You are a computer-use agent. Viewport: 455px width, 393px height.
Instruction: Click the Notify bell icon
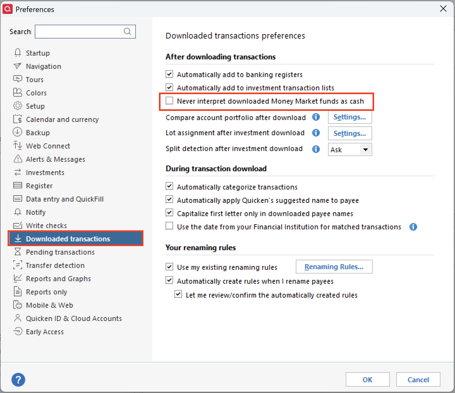pos(18,212)
